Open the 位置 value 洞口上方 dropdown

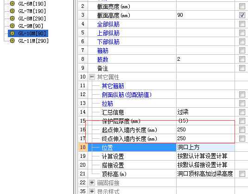coord(205,148)
